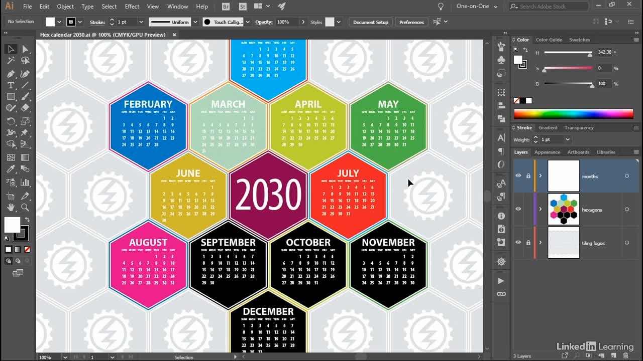Click the Search Adobe Stock field
Viewport: 643px width, 361px height.
tap(548, 7)
